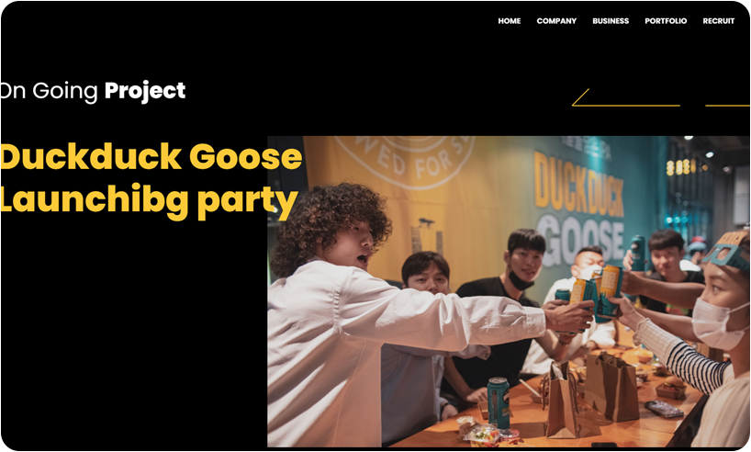This screenshot has width=751, height=452.
Task: Click the bold word Project in heading
Action: pyautogui.click(x=145, y=91)
